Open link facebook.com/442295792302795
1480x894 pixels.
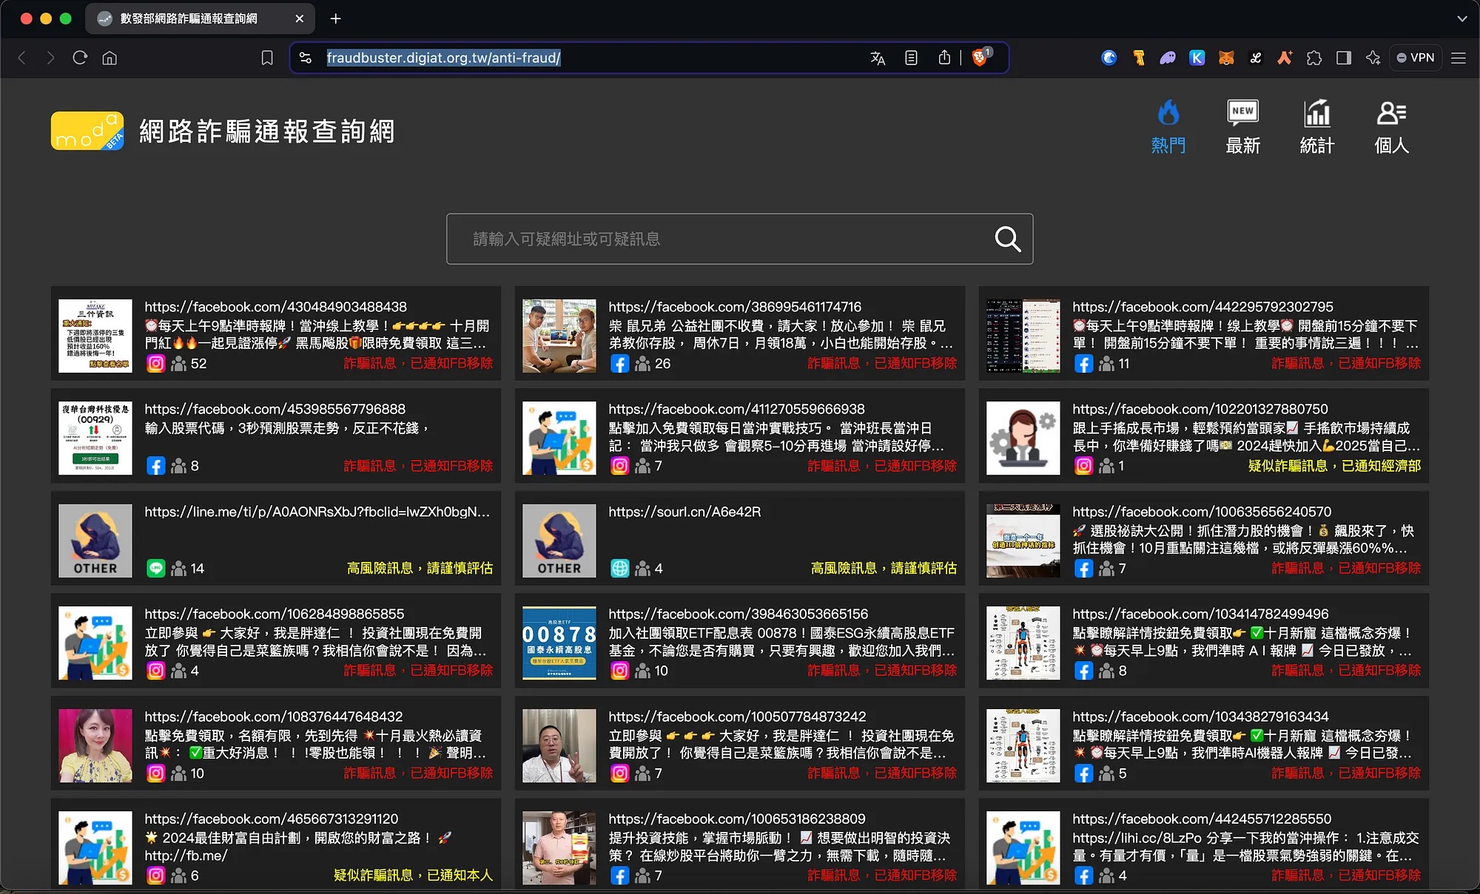point(1202,307)
